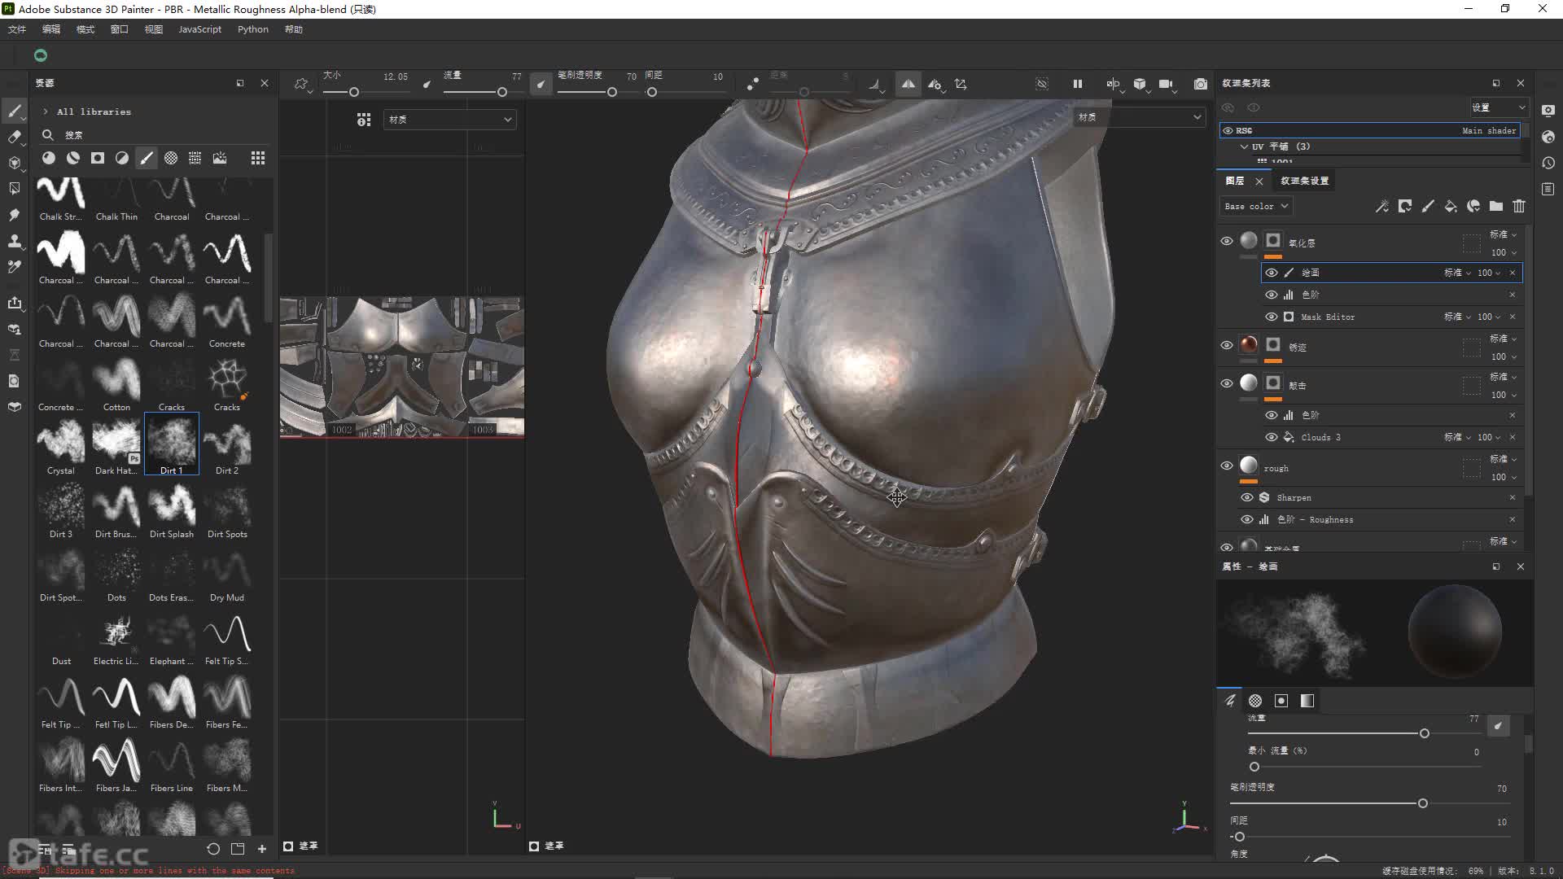The width and height of the screenshot is (1563, 879).
Task: Open blend mode dropdown of Mask Editor
Action: 1457,317
